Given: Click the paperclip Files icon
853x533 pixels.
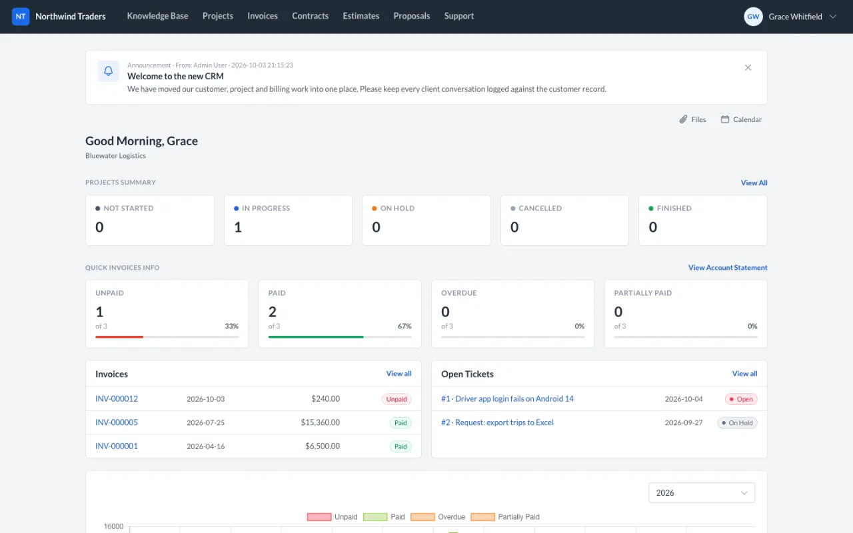Looking at the screenshot, I should (683, 119).
